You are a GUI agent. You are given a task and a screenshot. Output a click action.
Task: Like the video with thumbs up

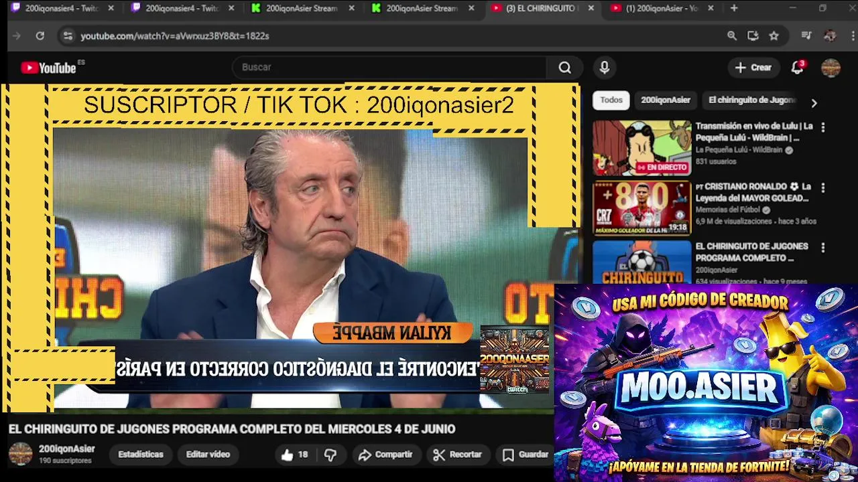(294, 455)
